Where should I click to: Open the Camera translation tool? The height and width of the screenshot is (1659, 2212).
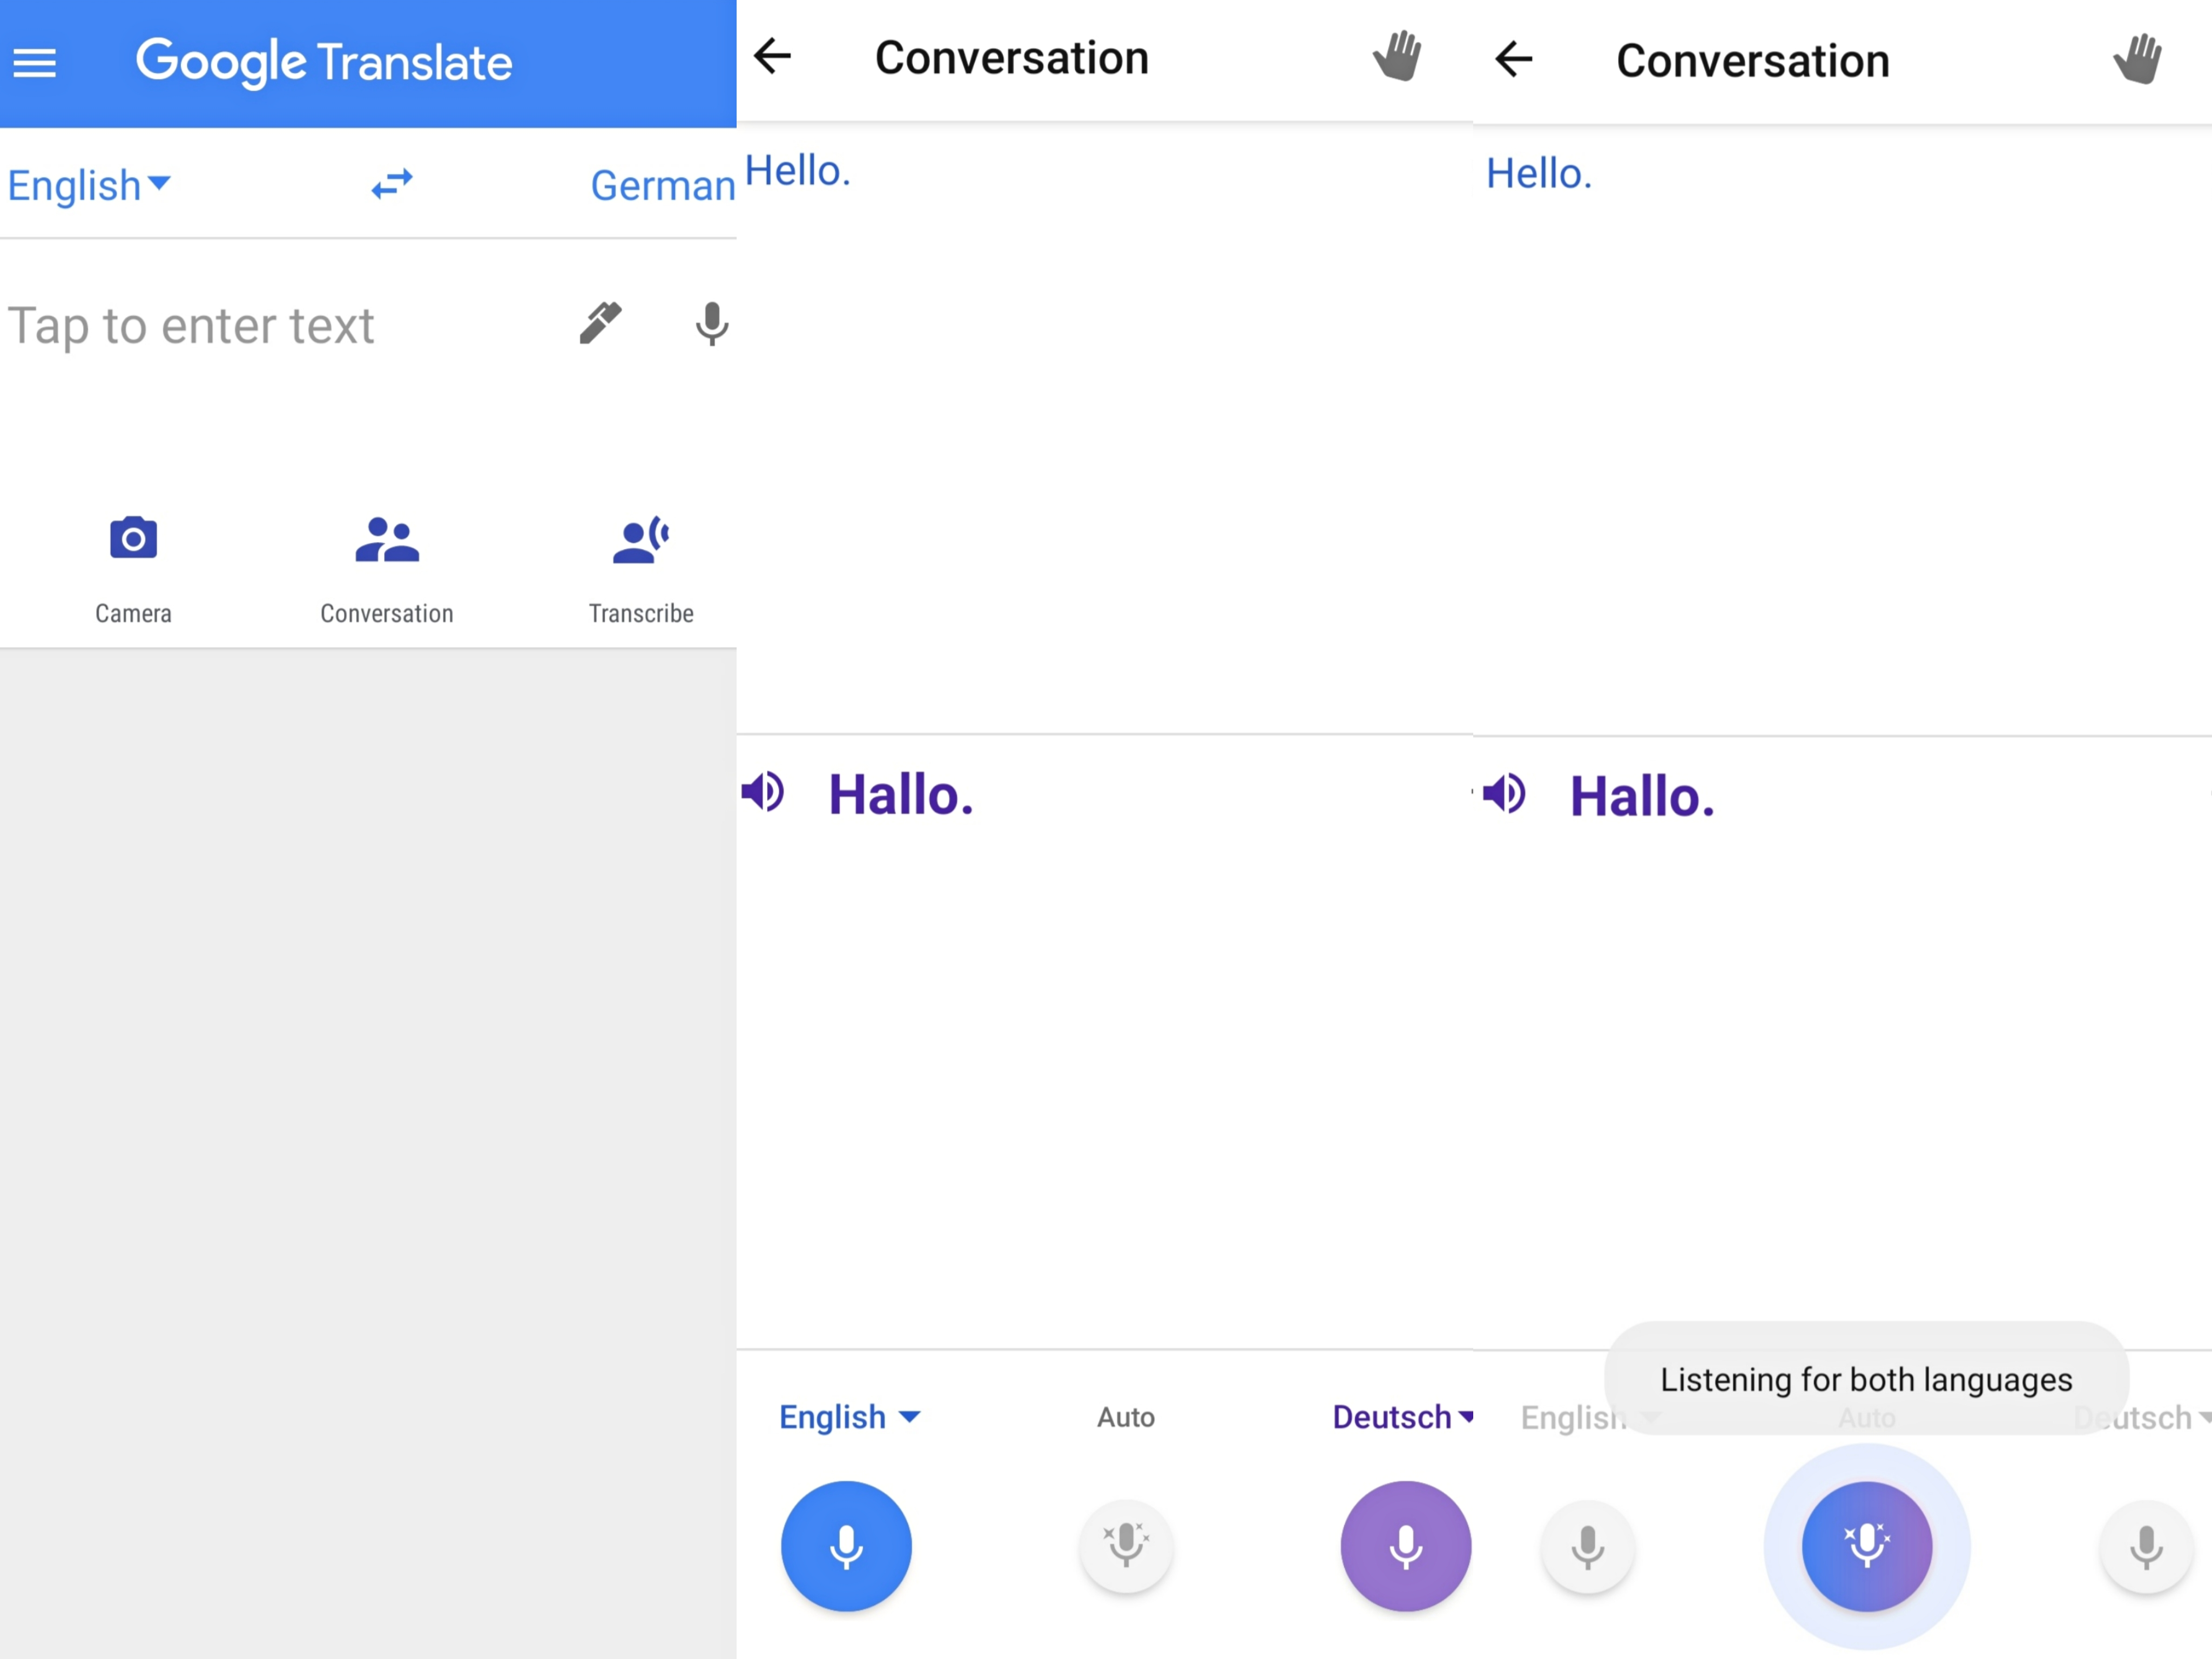[x=134, y=567]
